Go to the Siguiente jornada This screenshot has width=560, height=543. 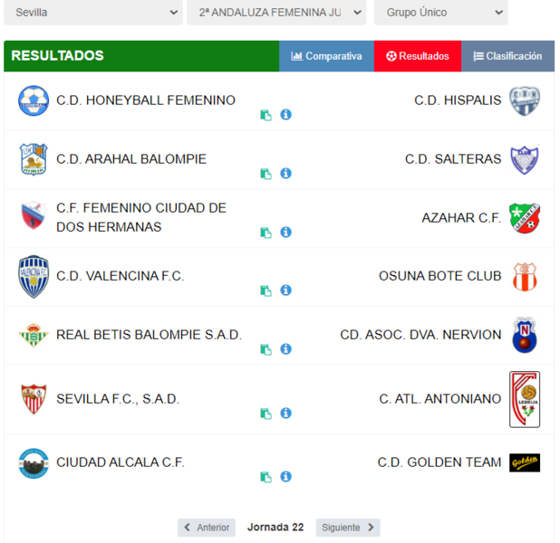348,528
